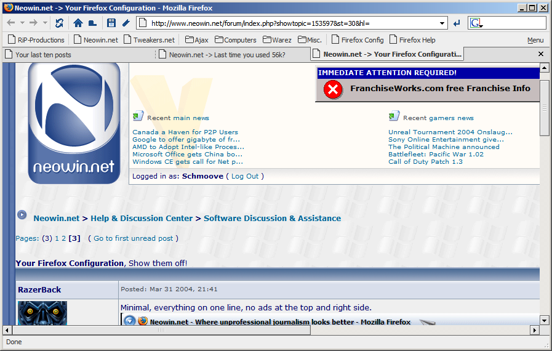
Task: Click the round breadcrumb navigation icon
Action: click(x=22, y=215)
